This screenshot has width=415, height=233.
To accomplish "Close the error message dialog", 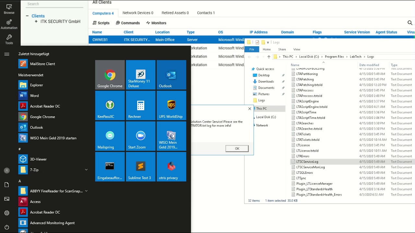I will click(250, 109).
